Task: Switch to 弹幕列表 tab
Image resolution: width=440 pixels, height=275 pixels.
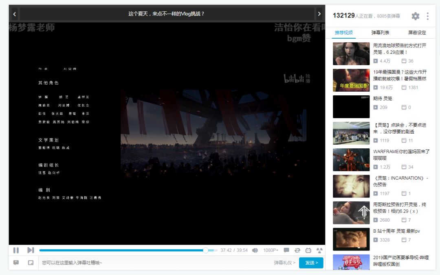Action: (x=380, y=33)
